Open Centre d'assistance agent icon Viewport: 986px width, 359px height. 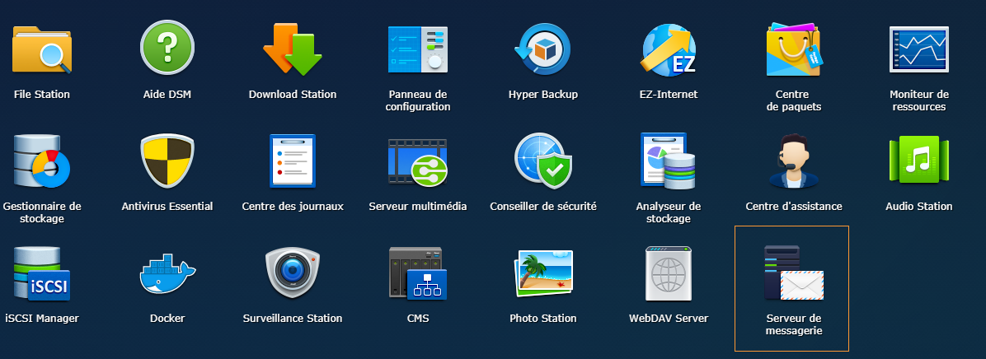[794, 161]
